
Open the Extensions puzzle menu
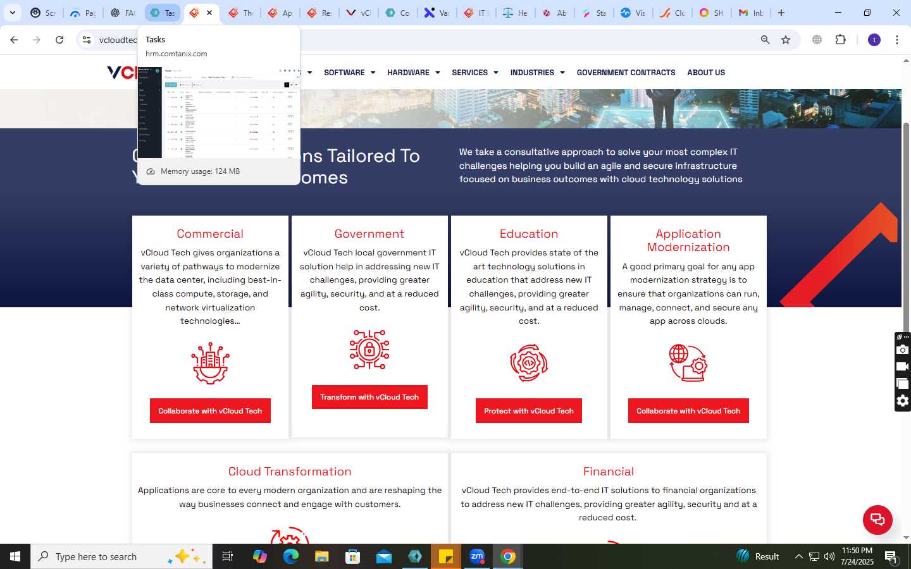tap(841, 40)
